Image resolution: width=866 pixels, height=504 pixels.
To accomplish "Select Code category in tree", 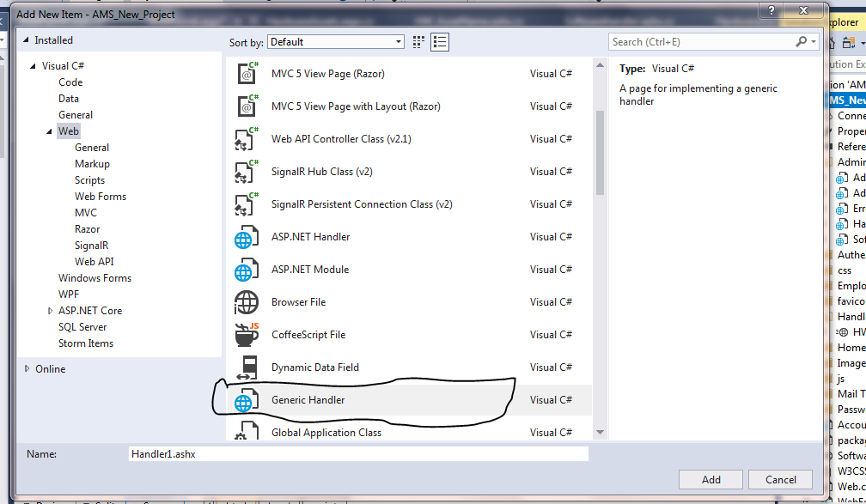I will pyautogui.click(x=70, y=82).
